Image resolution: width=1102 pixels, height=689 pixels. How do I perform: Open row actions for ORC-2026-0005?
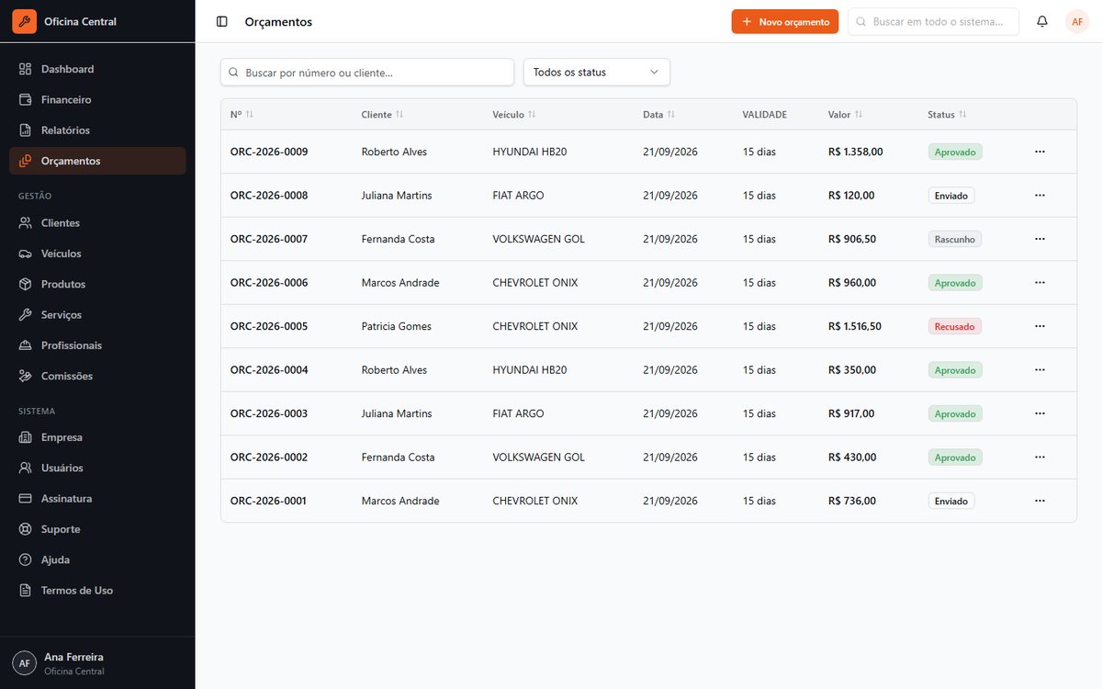[1040, 326]
